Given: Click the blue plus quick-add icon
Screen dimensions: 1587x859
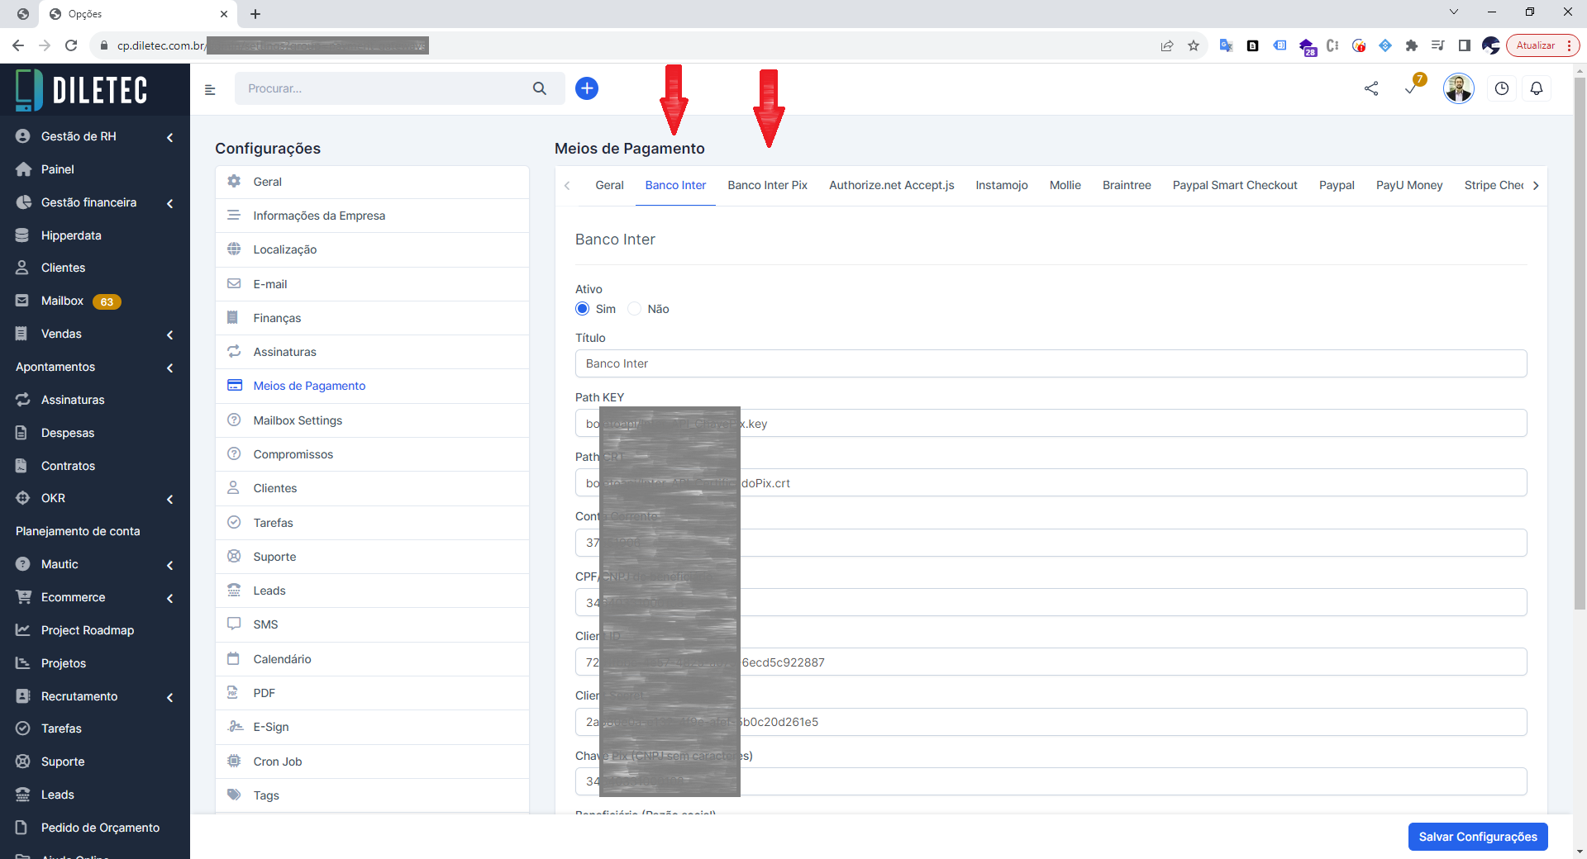Looking at the screenshot, I should click(587, 88).
